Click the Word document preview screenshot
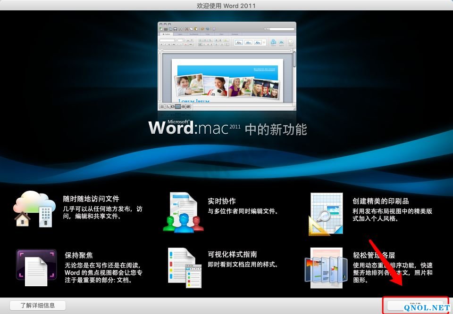Screen dimensions: 453x314 227,66
